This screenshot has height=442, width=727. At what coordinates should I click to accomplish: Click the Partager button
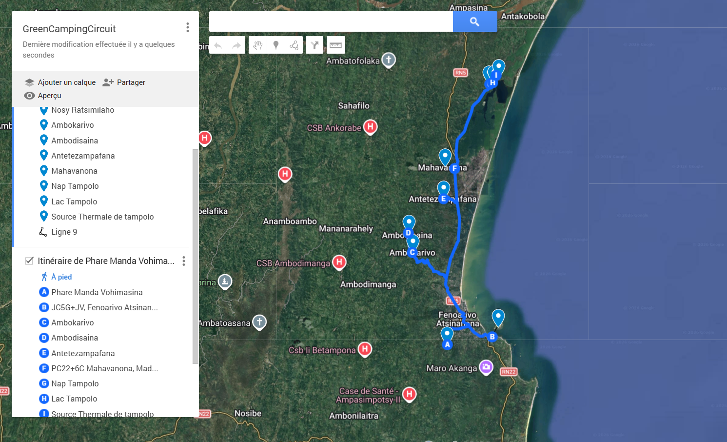(x=124, y=82)
